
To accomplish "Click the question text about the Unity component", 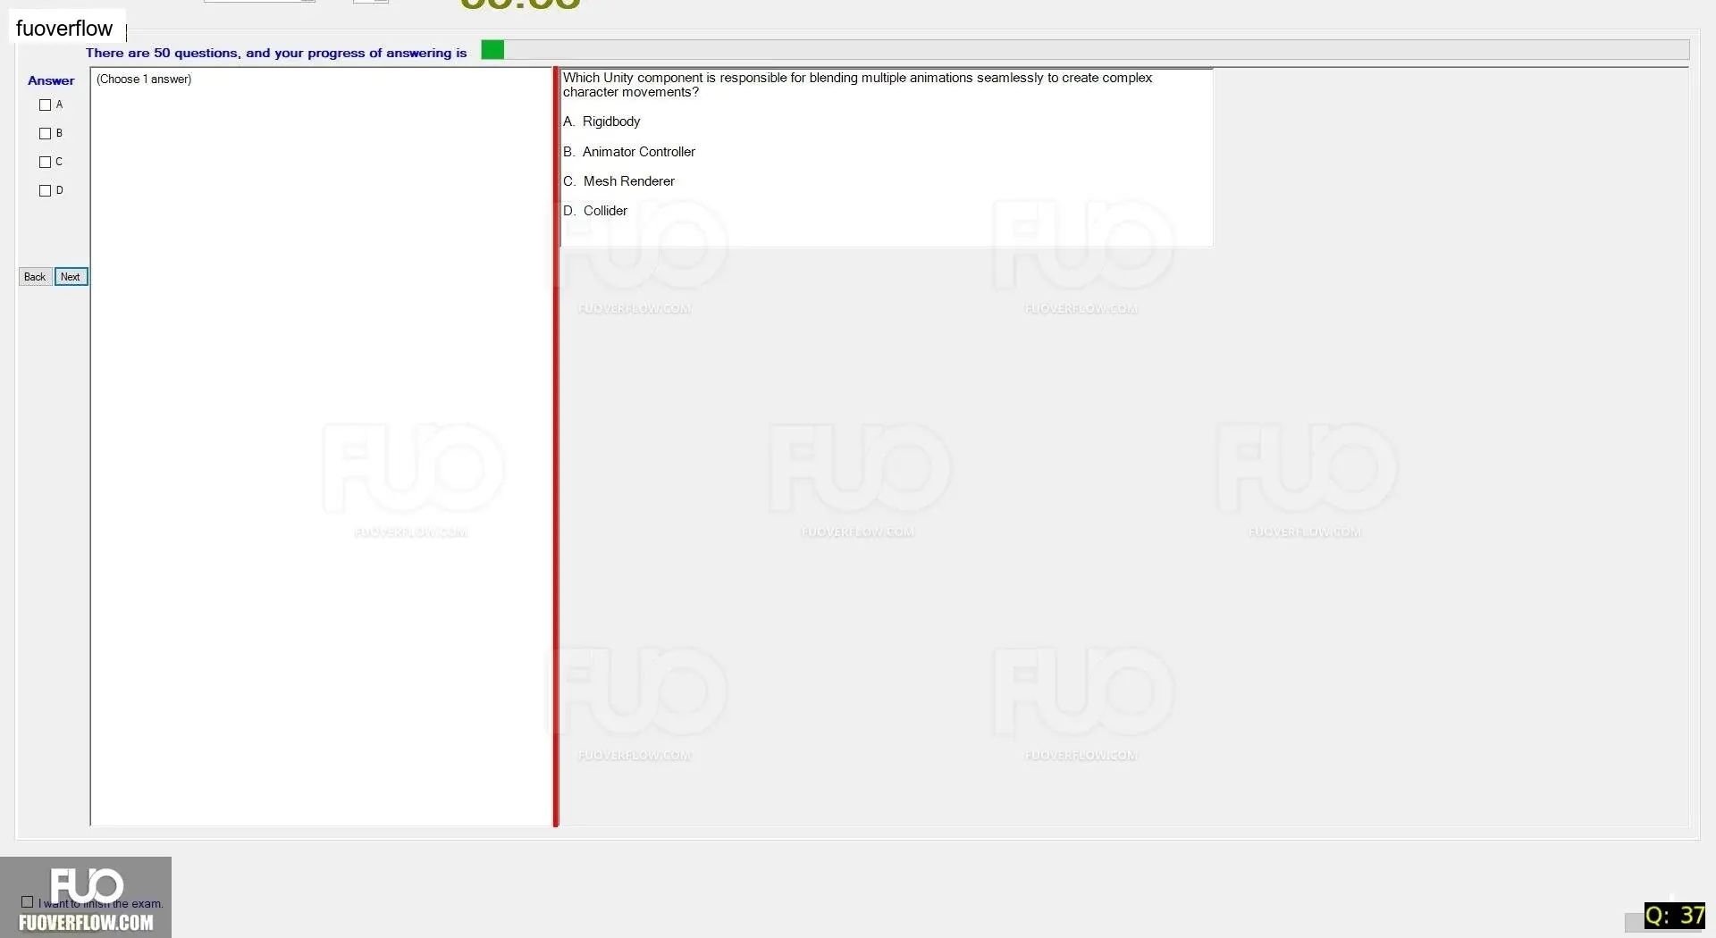I will pos(857,85).
